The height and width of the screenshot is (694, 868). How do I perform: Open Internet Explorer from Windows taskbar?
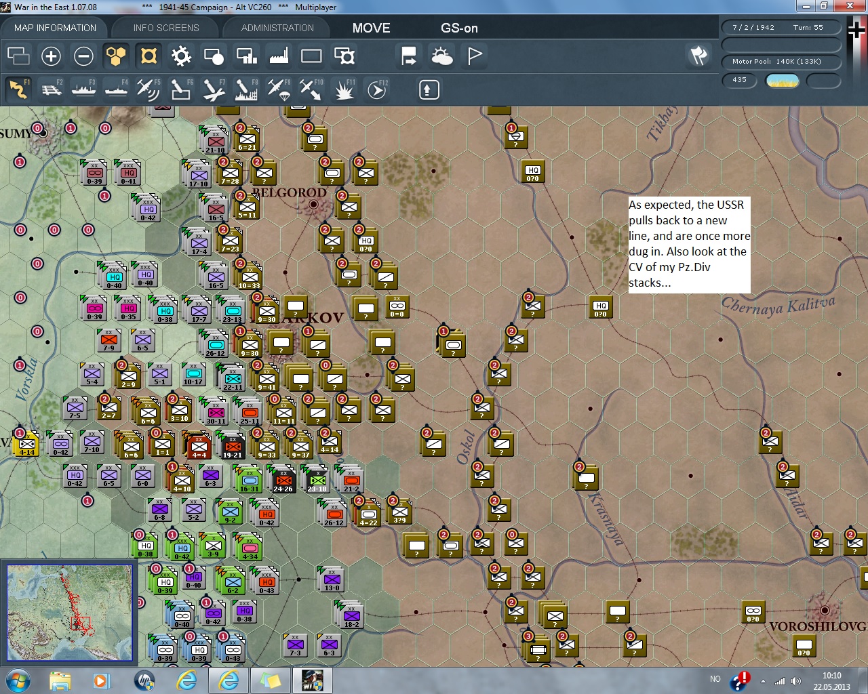(187, 680)
